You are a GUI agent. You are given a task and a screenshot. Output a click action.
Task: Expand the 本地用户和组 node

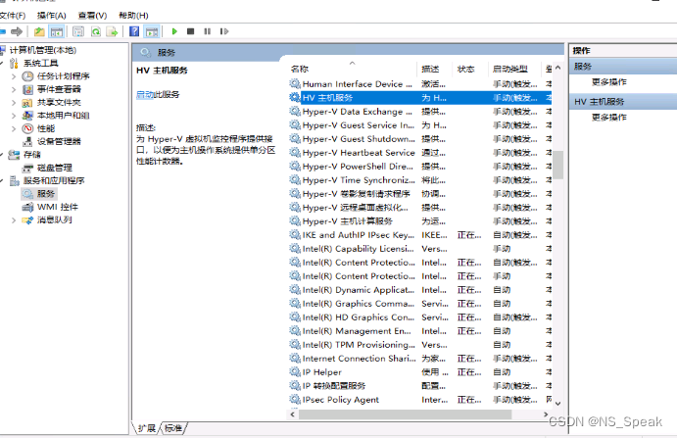[x=14, y=116]
